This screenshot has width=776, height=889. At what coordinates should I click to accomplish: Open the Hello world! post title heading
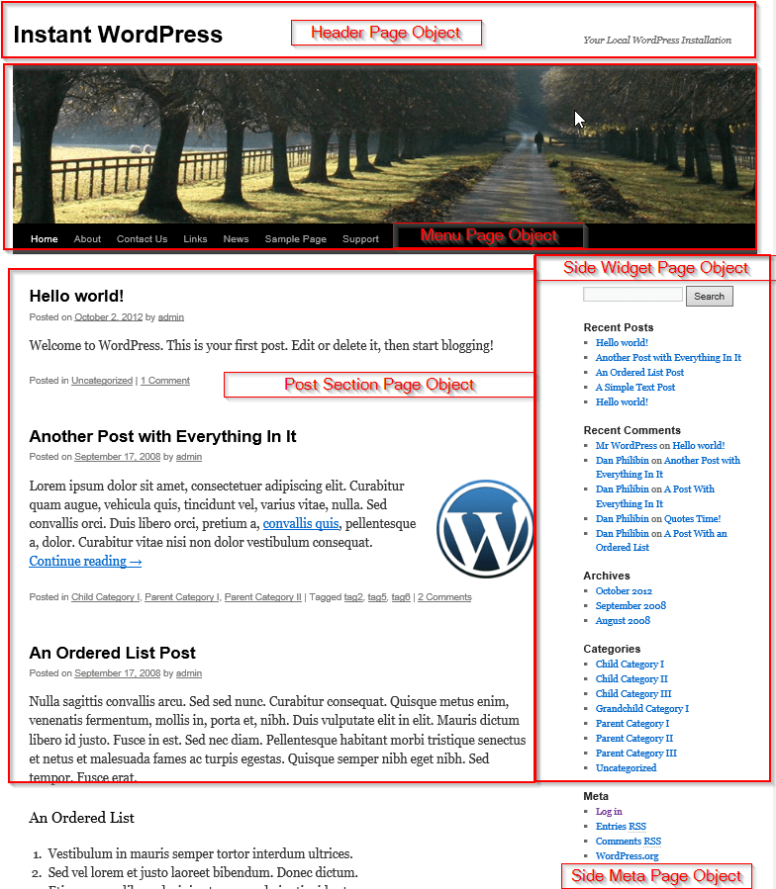pos(76,296)
